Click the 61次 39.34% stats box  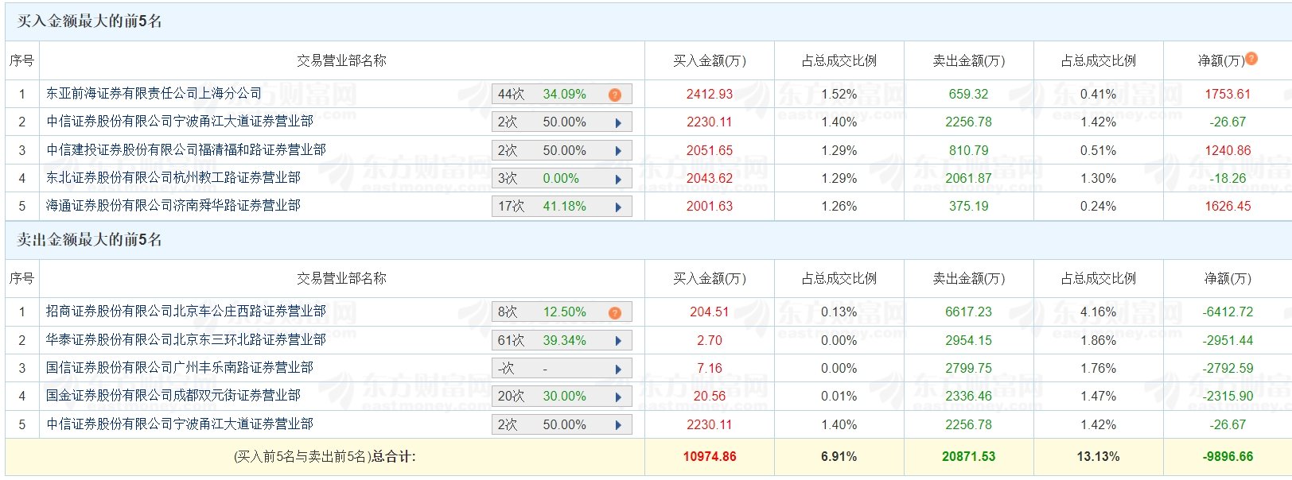pyautogui.click(x=562, y=340)
